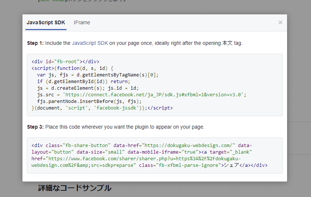Open the IFrame tab
This screenshot has width=311, height=197.
tap(82, 23)
